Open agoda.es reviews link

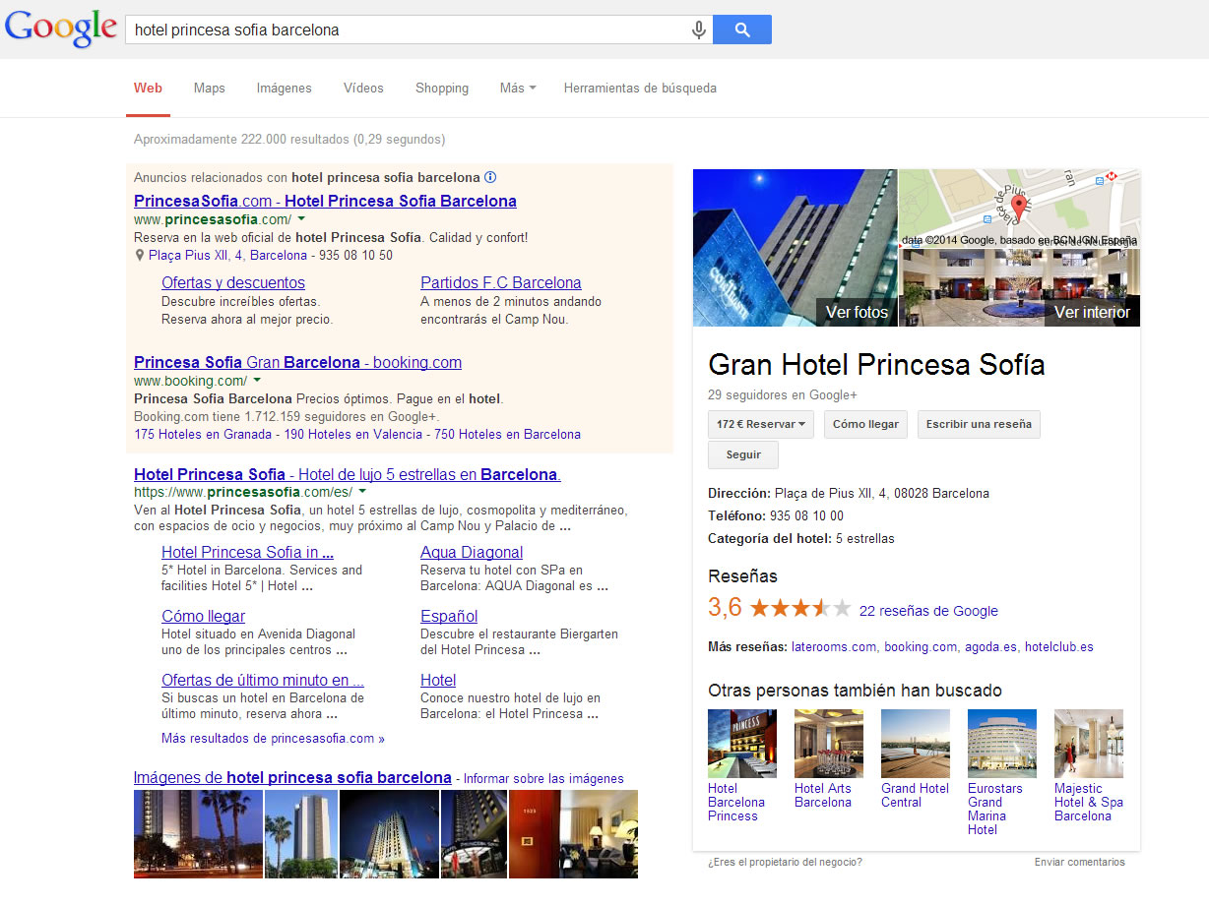tap(990, 647)
